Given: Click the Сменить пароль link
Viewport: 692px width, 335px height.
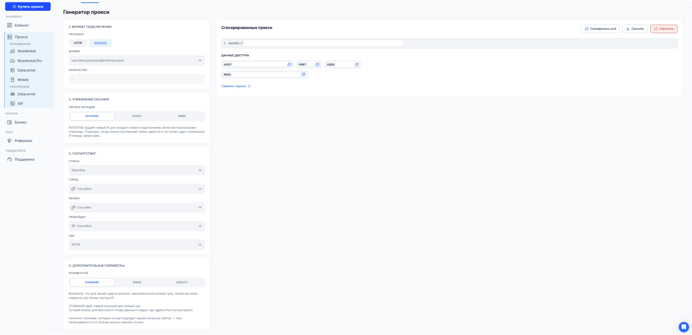Looking at the screenshot, I should coord(234,86).
